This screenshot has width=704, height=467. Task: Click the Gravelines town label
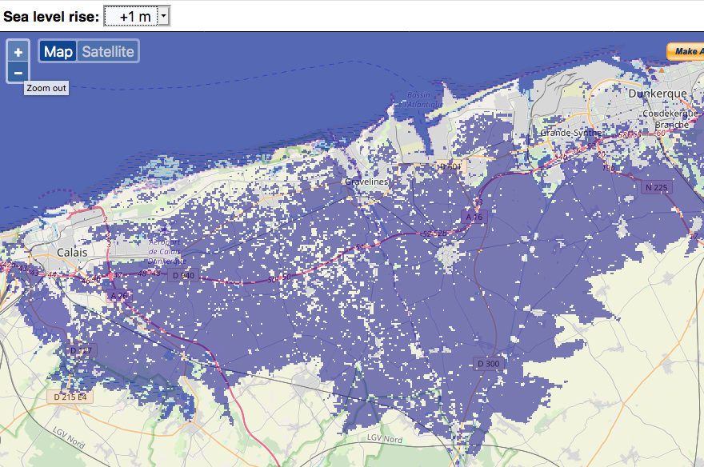[366, 182]
